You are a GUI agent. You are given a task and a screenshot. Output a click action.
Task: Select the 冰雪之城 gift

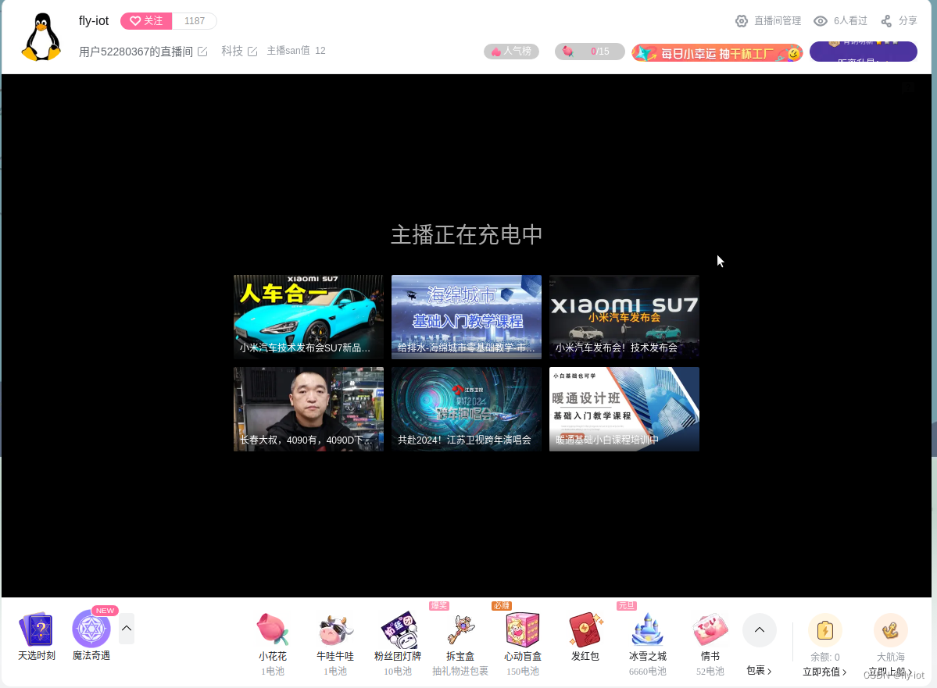pyautogui.click(x=648, y=644)
